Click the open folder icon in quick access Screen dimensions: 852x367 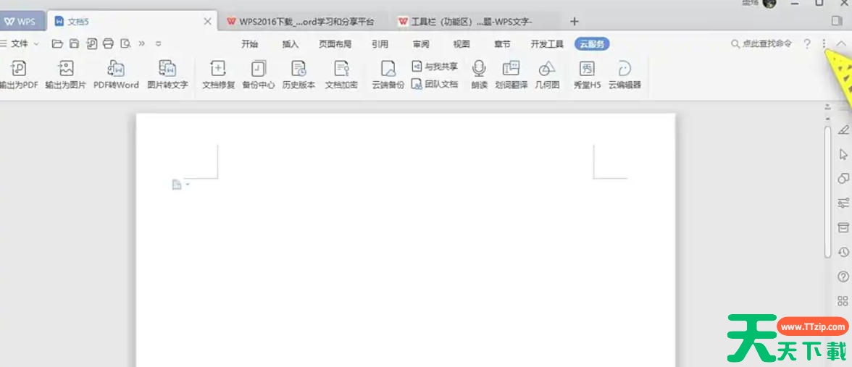pyautogui.click(x=57, y=44)
